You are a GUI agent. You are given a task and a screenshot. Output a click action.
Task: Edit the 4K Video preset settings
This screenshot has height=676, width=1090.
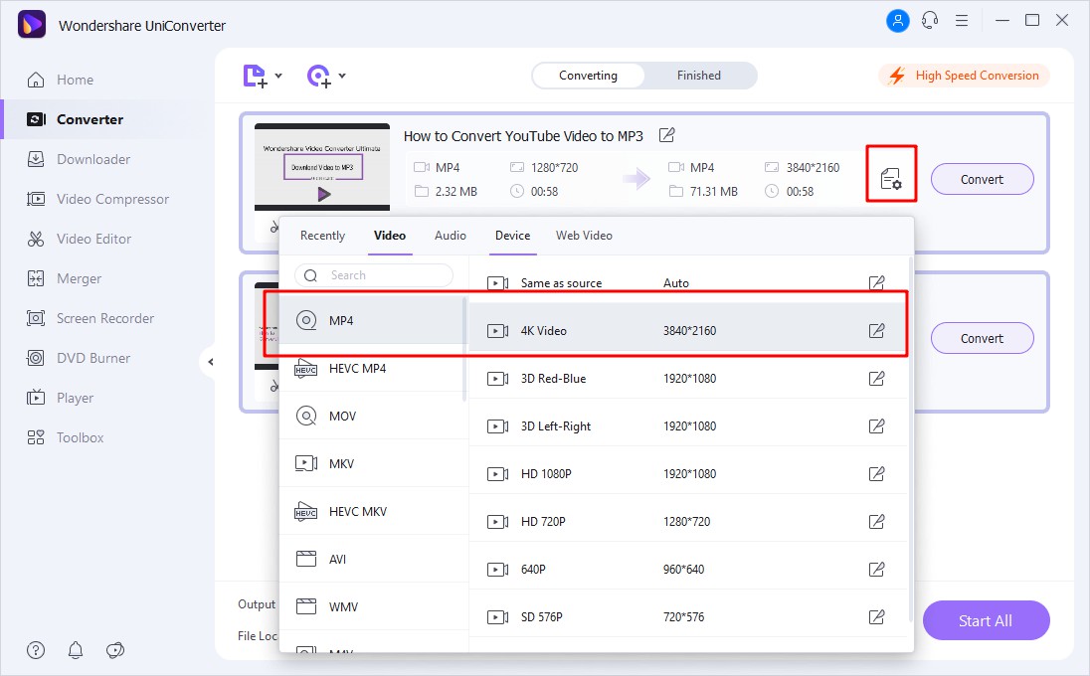coord(876,330)
